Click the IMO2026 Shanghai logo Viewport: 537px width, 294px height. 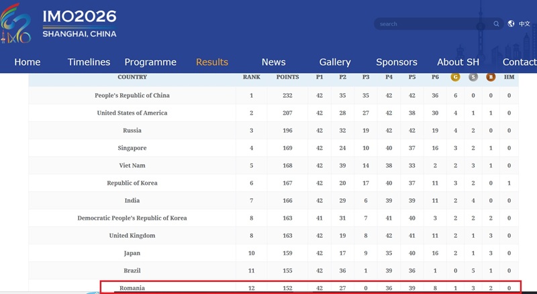point(58,23)
